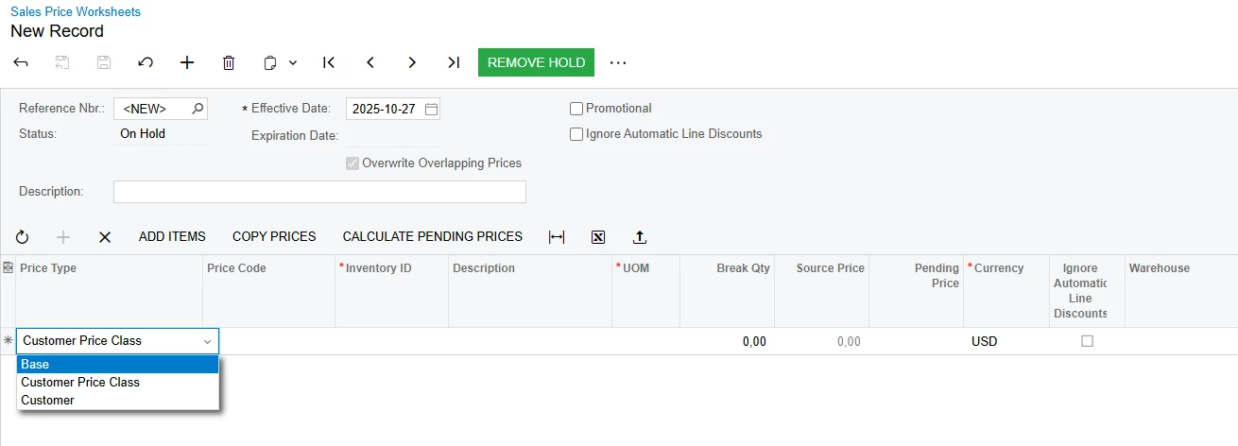Open the Effective Date calendar picker

coord(431,109)
